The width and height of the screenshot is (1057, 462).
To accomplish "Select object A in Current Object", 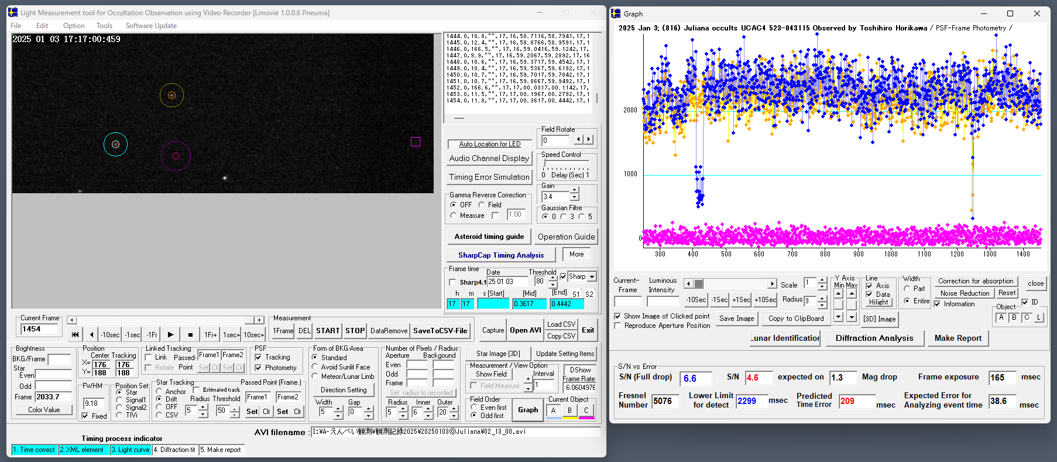I will (x=553, y=410).
